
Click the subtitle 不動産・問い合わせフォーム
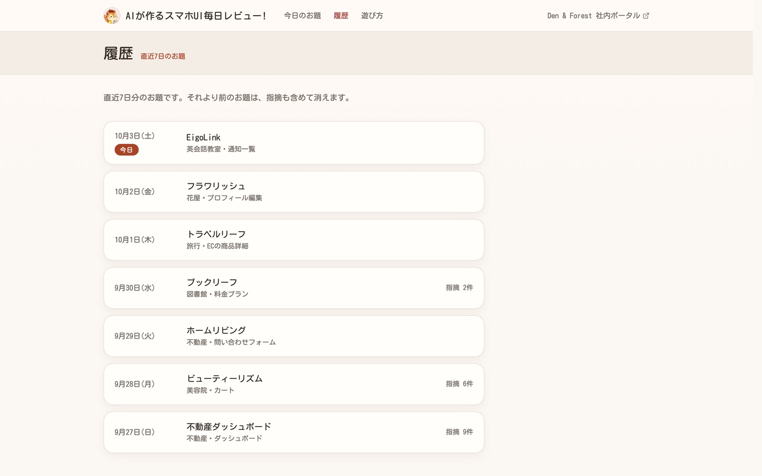[231, 342]
